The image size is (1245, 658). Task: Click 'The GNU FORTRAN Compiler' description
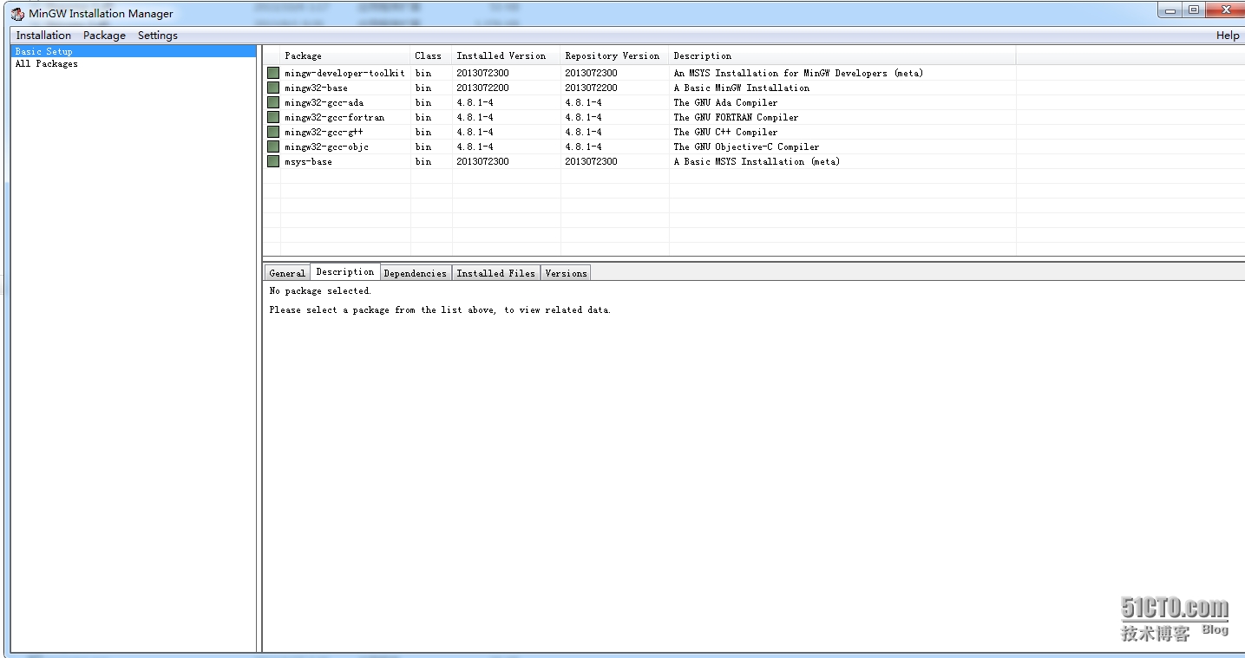click(736, 118)
